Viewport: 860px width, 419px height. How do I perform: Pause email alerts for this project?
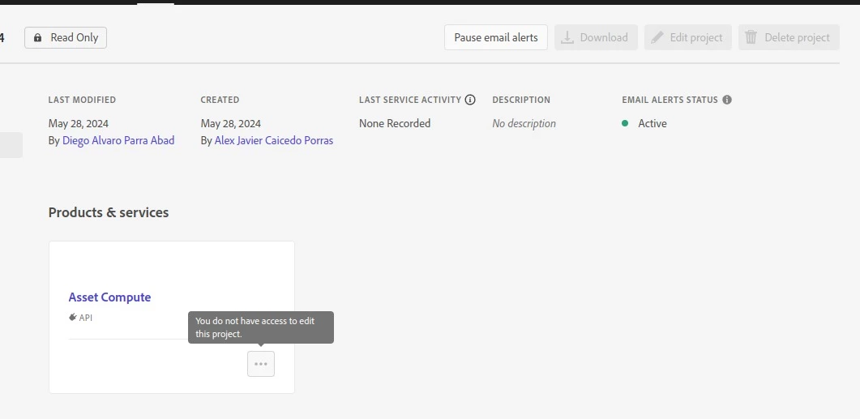pyautogui.click(x=496, y=37)
